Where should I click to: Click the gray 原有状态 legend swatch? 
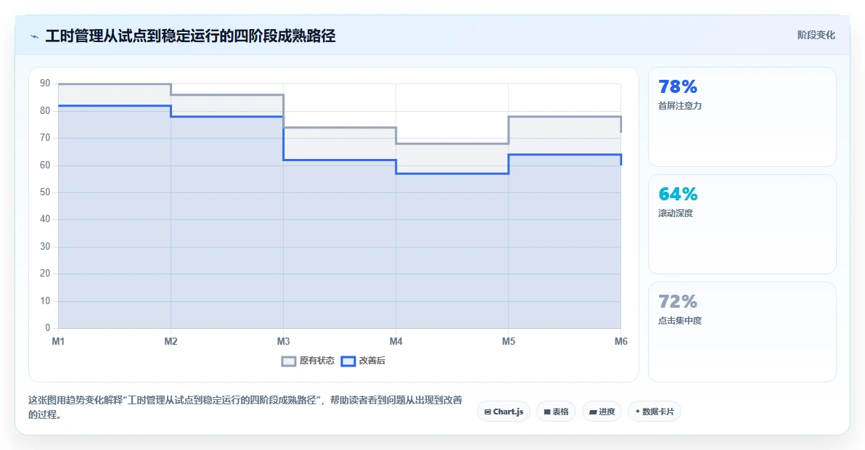pyautogui.click(x=289, y=361)
